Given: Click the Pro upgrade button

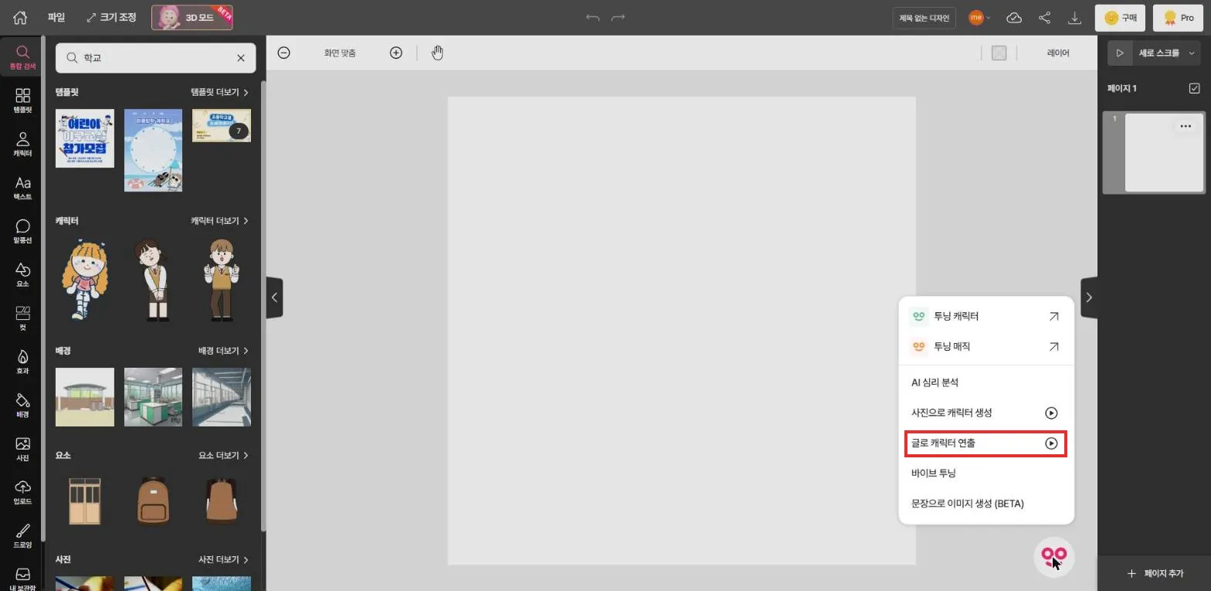Looking at the screenshot, I should point(1178,17).
